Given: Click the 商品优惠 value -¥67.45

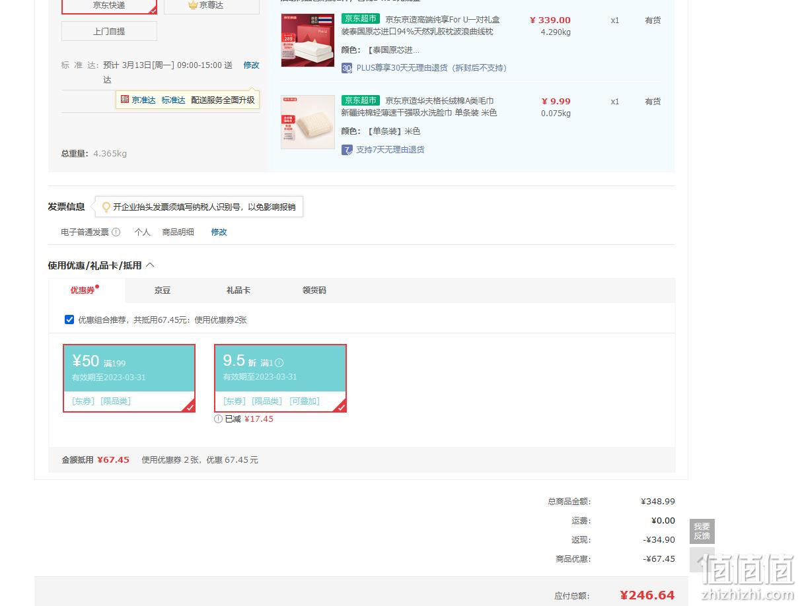Looking at the screenshot, I should tap(659, 559).
